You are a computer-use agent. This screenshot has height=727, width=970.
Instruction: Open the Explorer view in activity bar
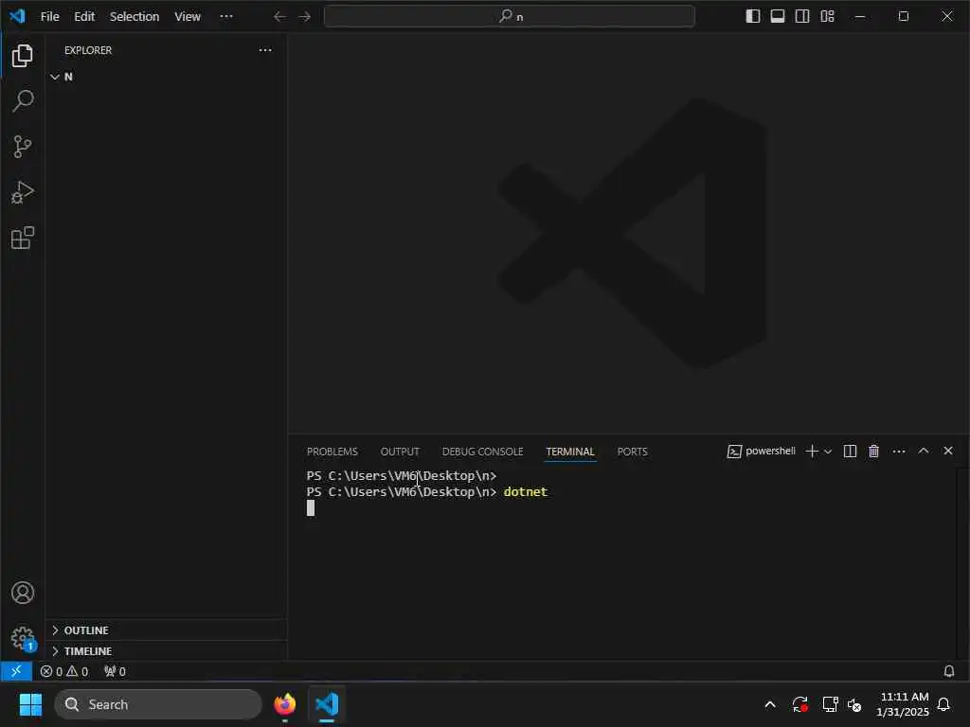coord(23,56)
